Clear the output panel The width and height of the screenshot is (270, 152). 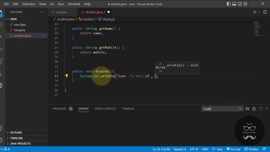point(248,109)
